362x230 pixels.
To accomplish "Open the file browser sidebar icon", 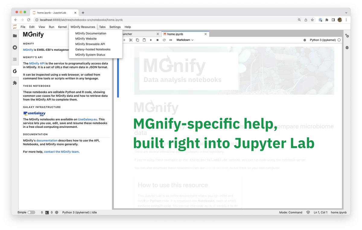I will (x=15, y=36).
